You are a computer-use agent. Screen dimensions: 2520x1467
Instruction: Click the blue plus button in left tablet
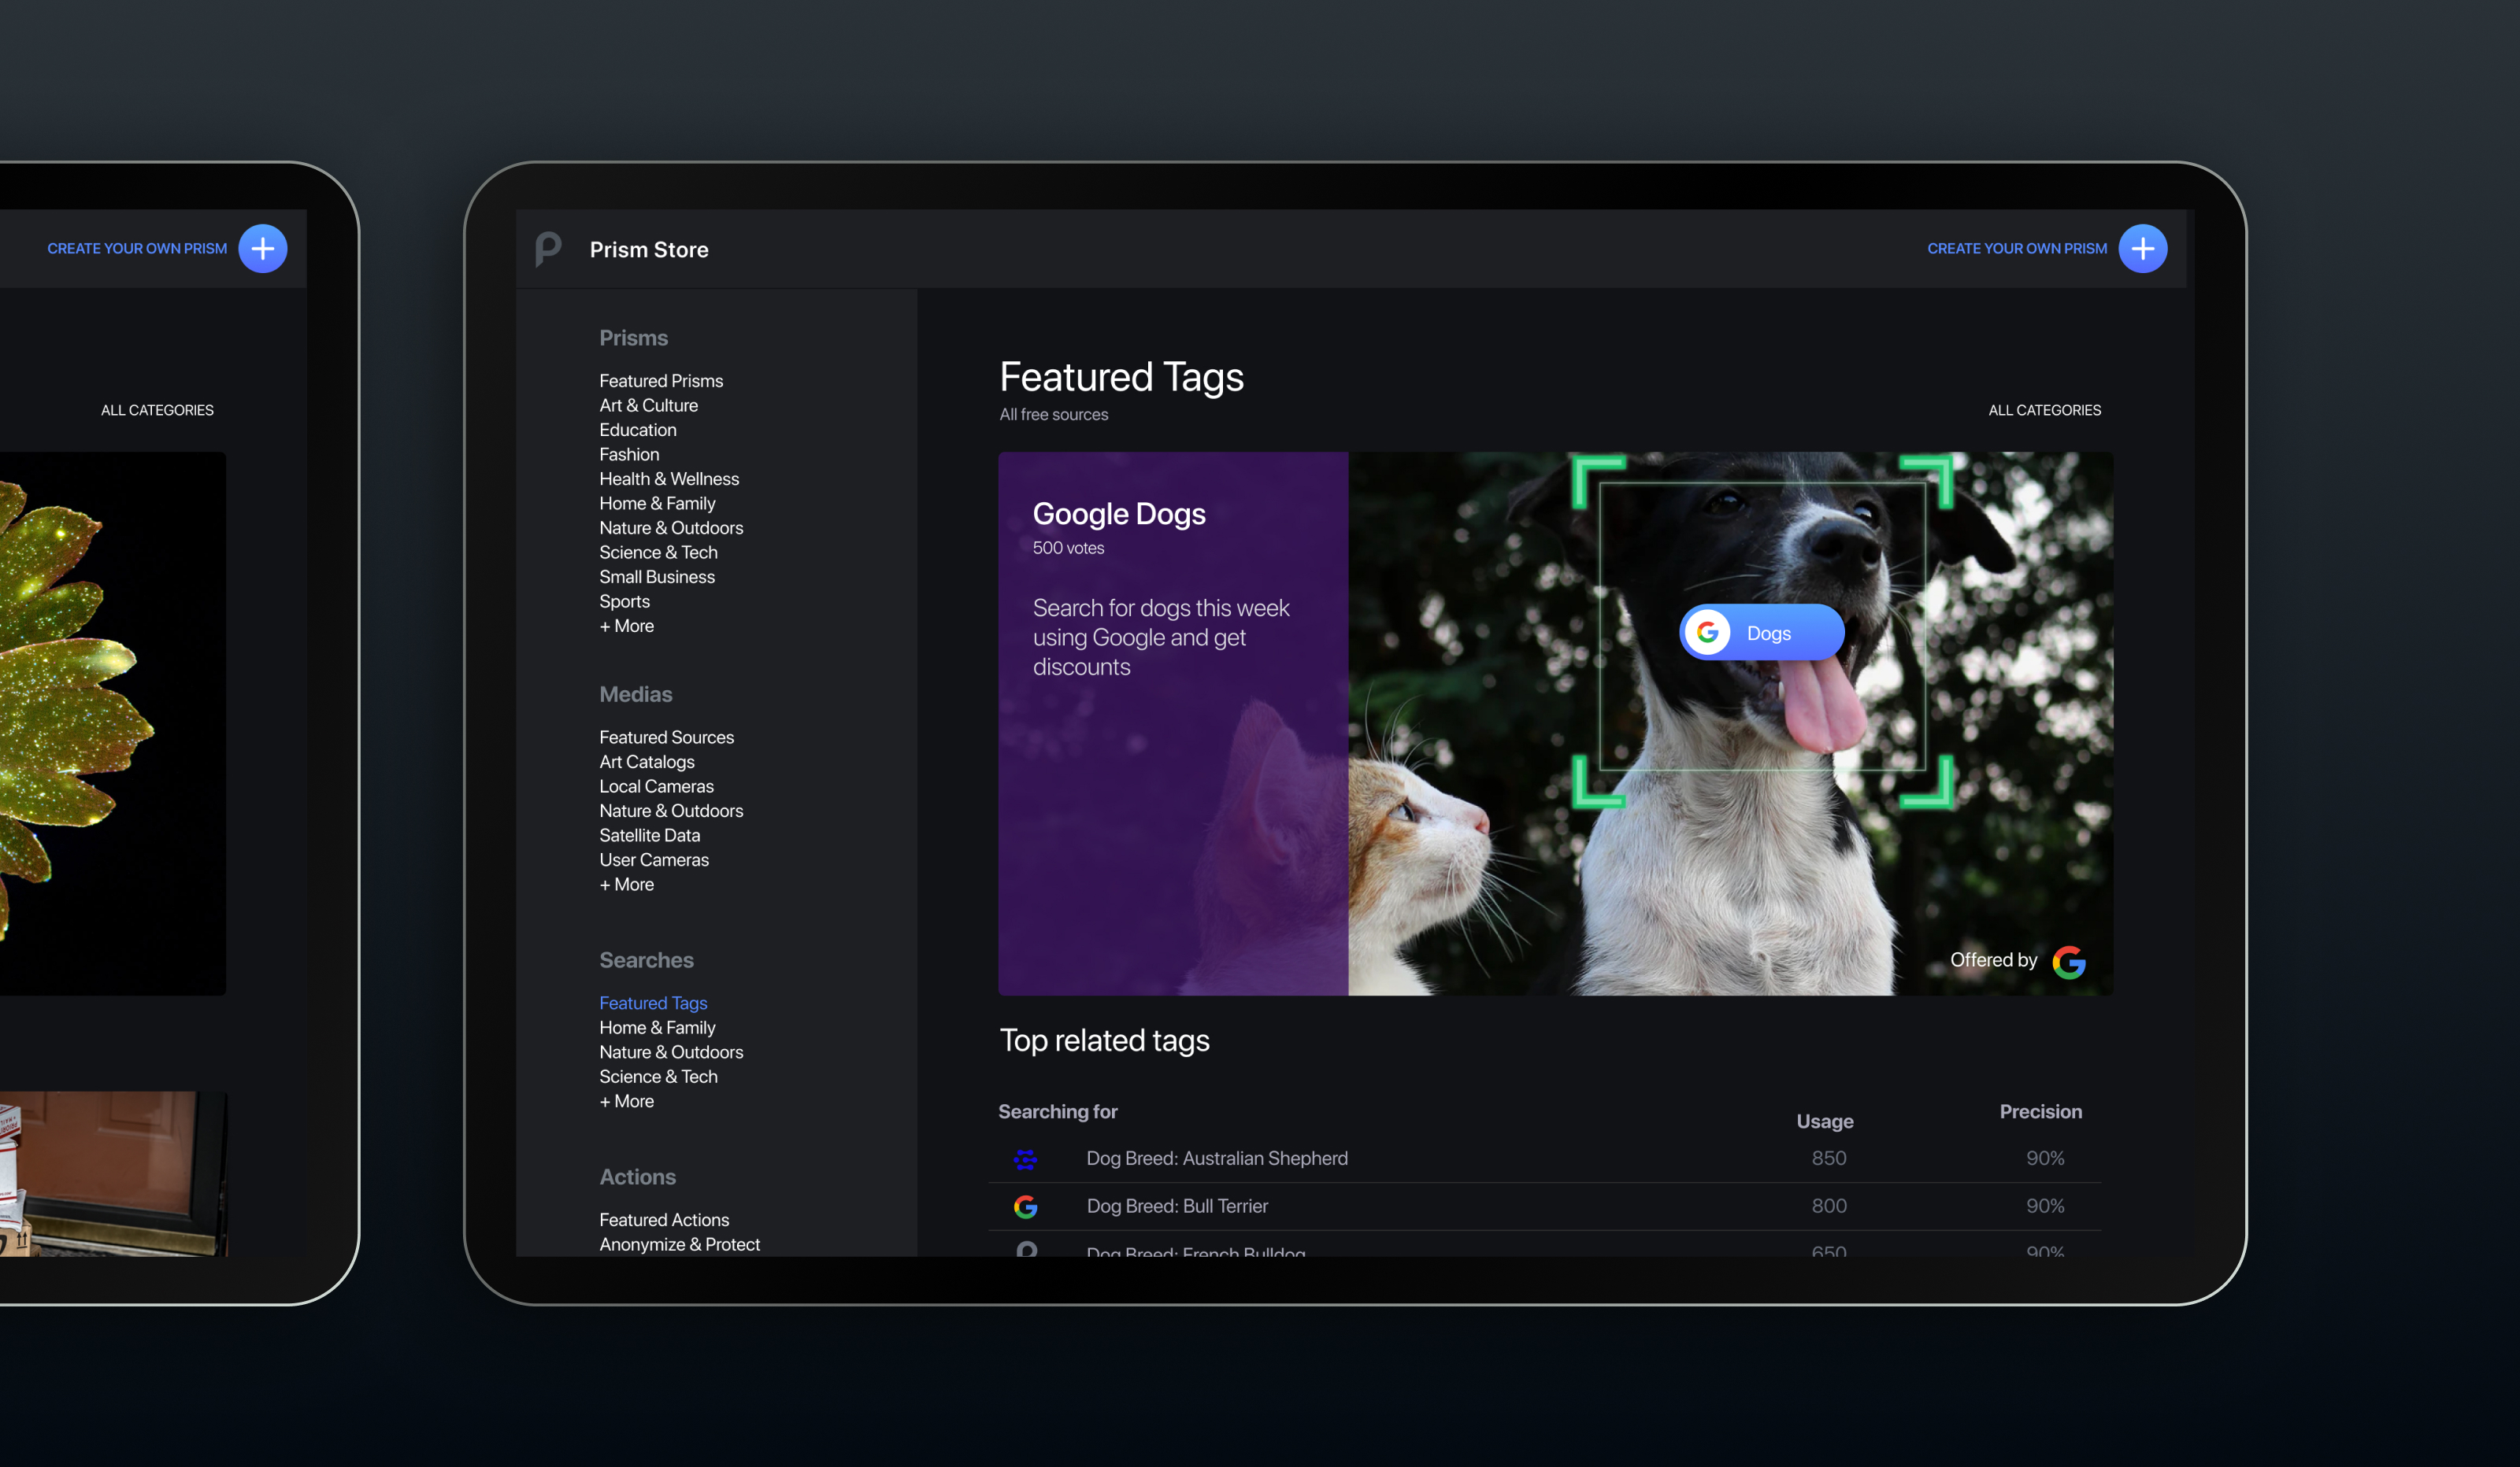(x=263, y=249)
